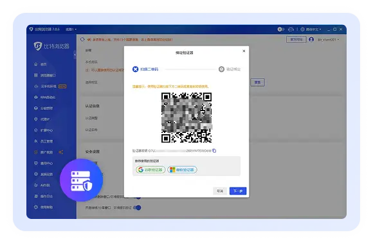Screen dimensions: 373x244
Task: Open System Settings in the sidebar
Action: pyautogui.click(x=43, y=174)
